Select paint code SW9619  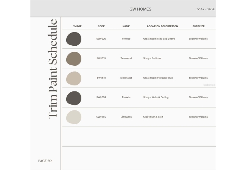coord(101,58)
